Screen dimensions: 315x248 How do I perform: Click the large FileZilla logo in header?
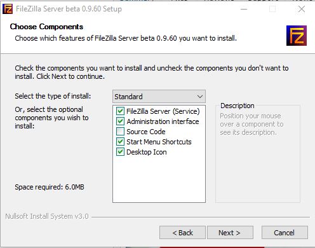[x=297, y=36]
